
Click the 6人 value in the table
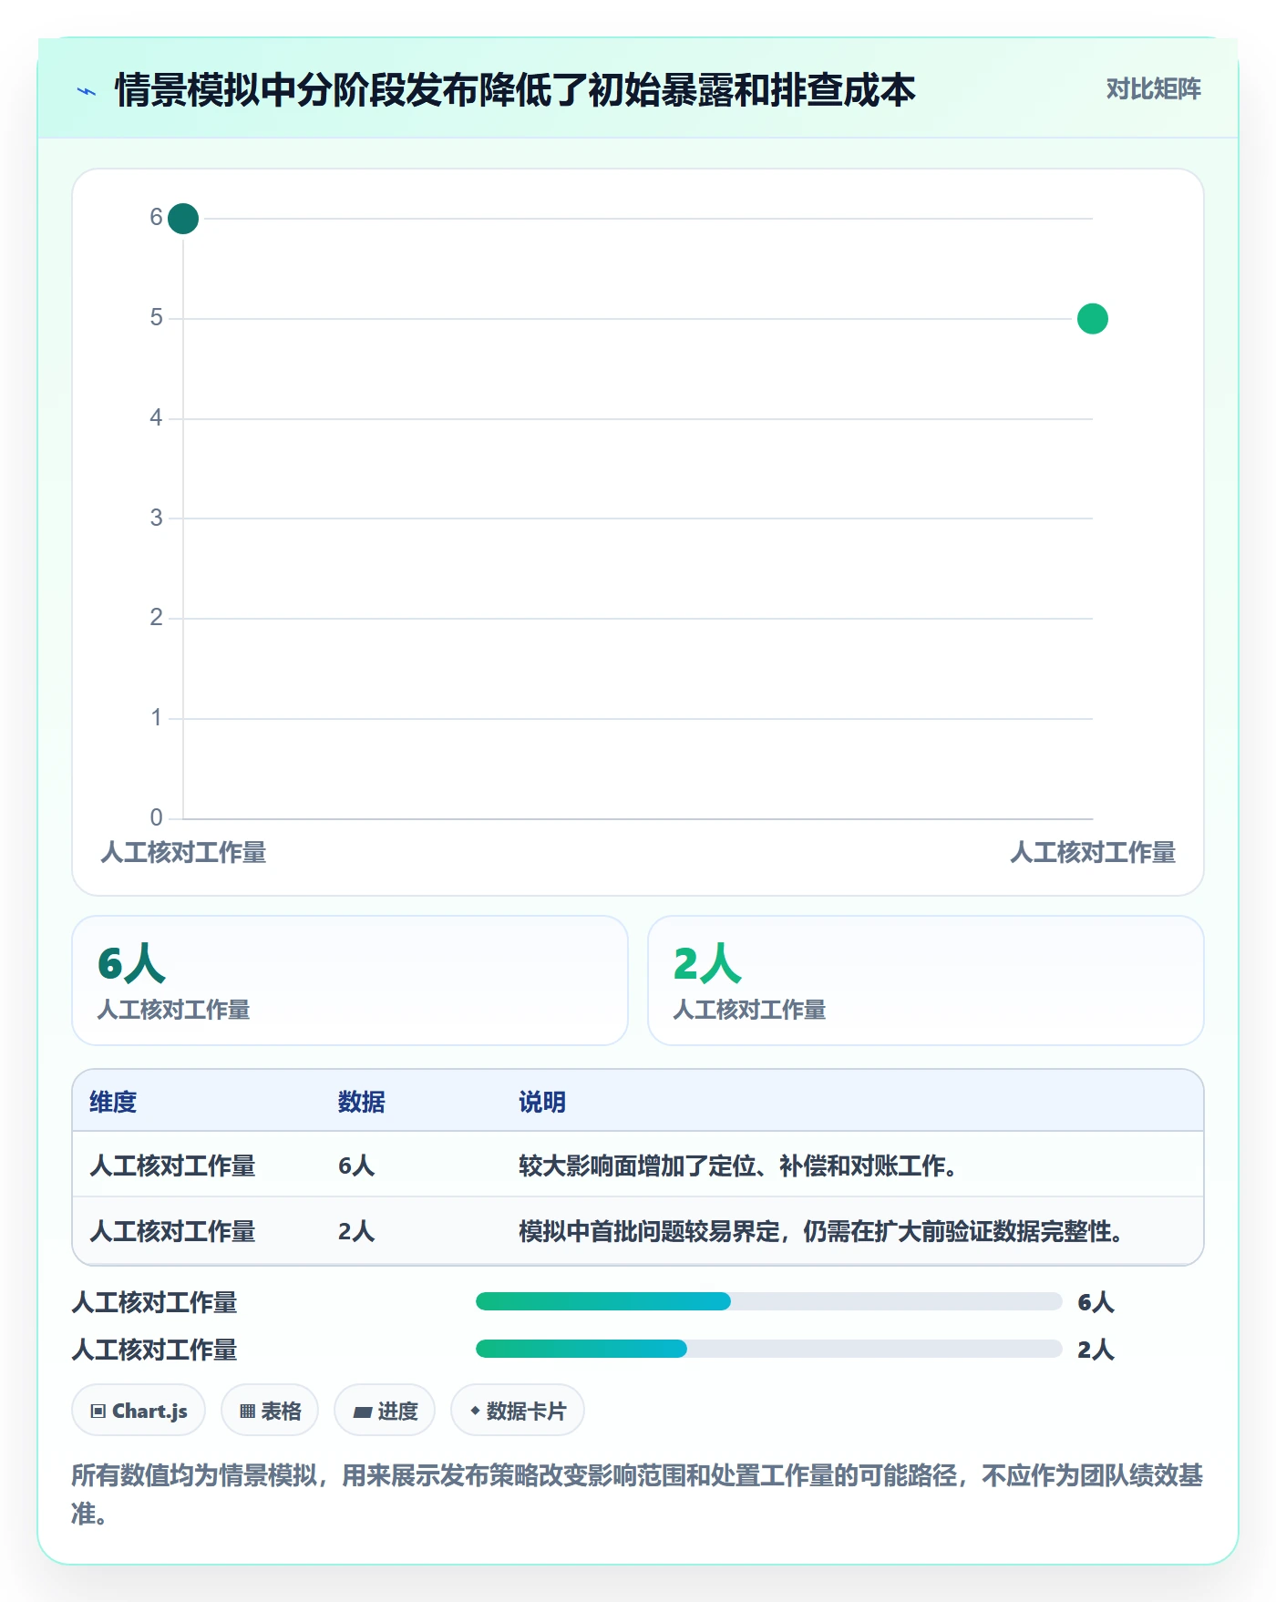tap(356, 1166)
